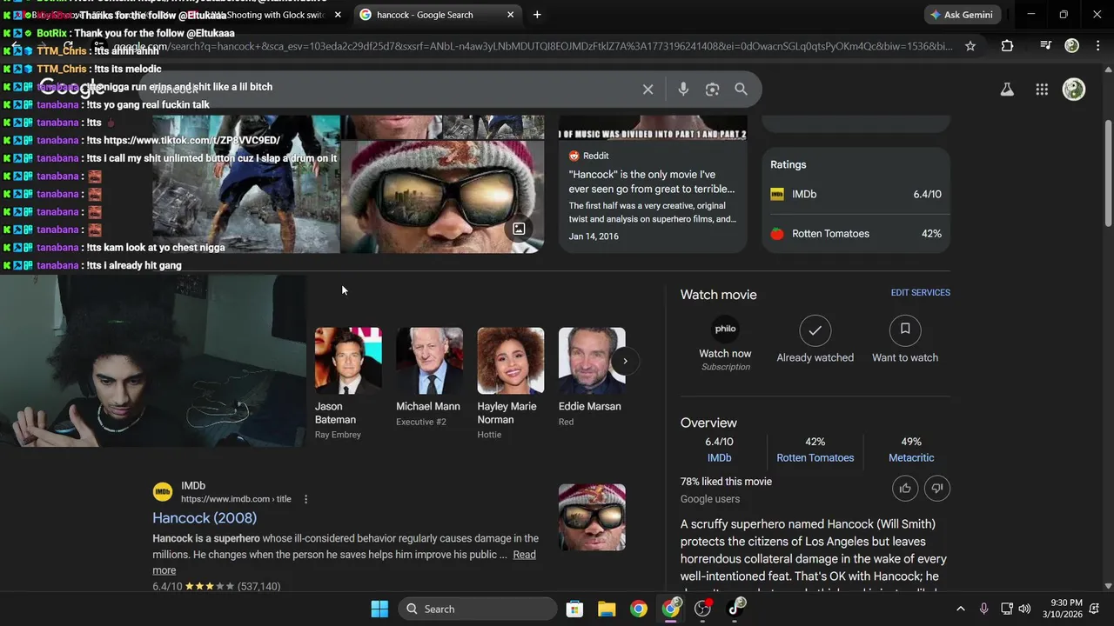
Task: Open Hancock thumbnail beside IMDb result
Action: click(592, 517)
